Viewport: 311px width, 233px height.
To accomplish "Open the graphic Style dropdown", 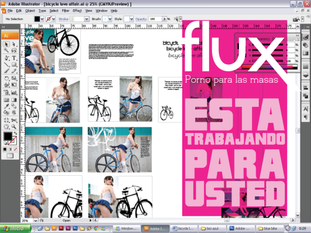I will 131,19.
